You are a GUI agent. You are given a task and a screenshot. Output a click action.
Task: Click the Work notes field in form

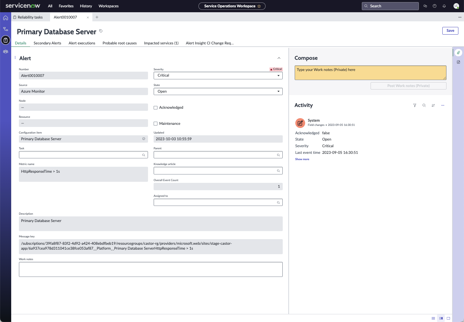click(x=150, y=270)
